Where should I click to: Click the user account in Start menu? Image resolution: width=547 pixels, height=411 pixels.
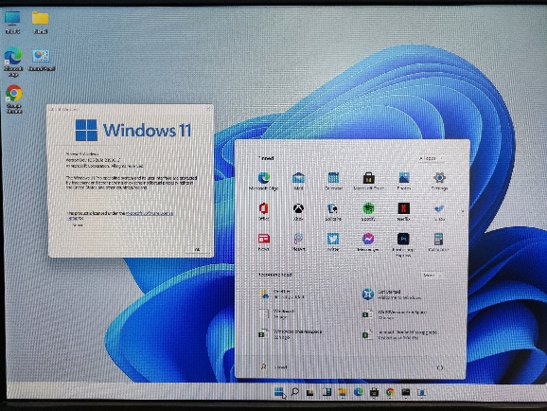pos(274,367)
